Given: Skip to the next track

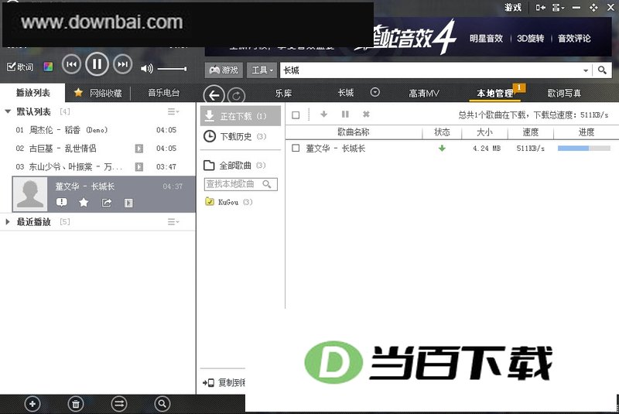Looking at the screenshot, I should 123,64.
